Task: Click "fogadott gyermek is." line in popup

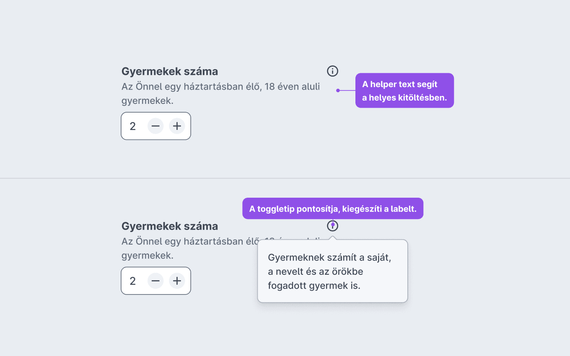Action: (x=314, y=286)
